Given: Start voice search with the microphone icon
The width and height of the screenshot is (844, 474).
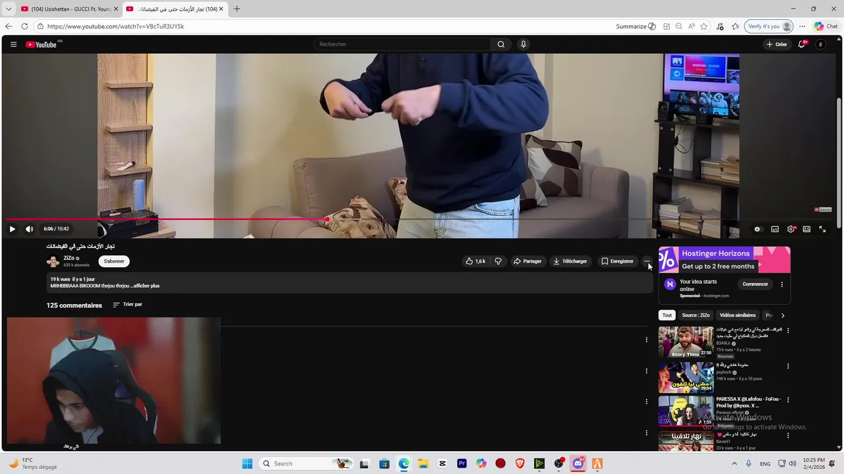Looking at the screenshot, I should pyautogui.click(x=524, y=44).
